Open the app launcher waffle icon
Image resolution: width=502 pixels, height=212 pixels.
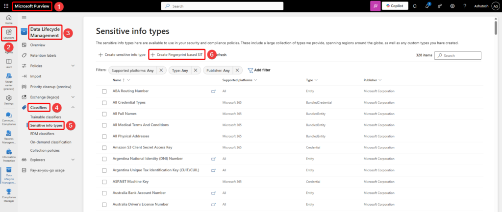point(6,6)
